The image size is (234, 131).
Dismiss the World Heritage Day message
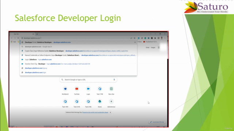point(110,112)
